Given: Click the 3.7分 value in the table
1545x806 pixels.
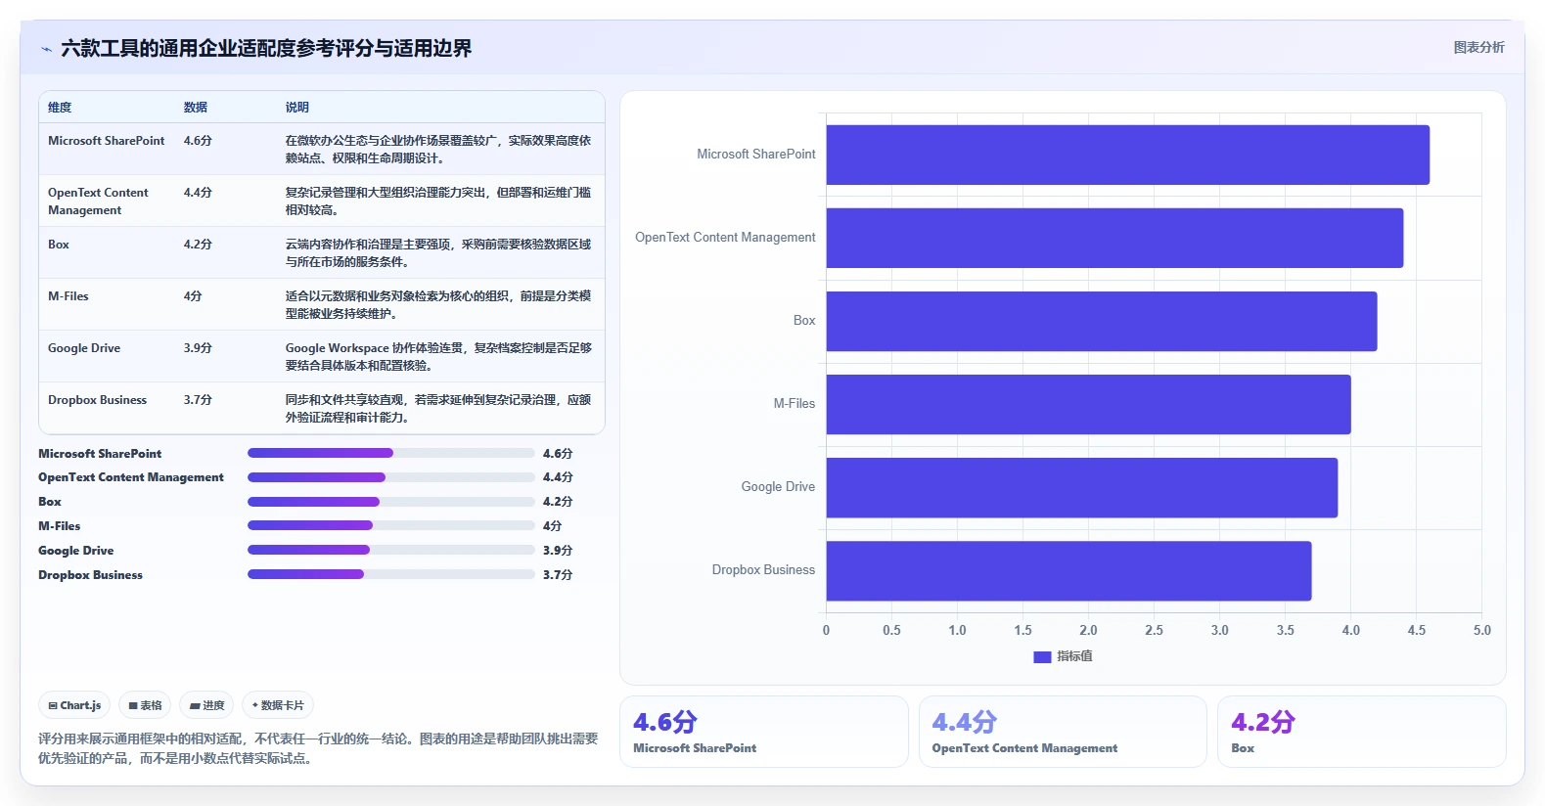Looking at the screenshot, I should [x=198, y=400].
